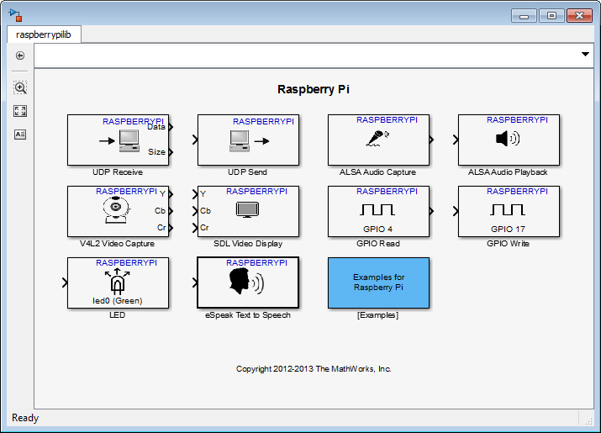Open the model path dropdown arrow
The height and width of the screenshot is (433, 601).
coord(585,54)
